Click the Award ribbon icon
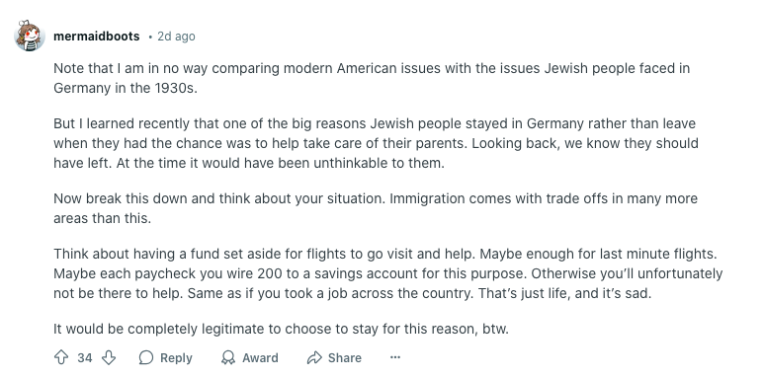Viewport: 764px width, 378px height. coord(228,358)
